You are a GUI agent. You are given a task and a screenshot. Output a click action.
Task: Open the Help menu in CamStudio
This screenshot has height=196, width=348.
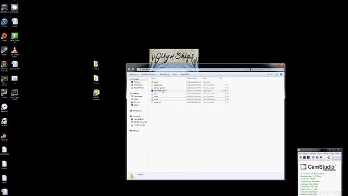click(337, 154)
